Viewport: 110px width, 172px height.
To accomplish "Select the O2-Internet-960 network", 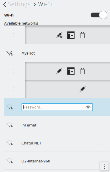I will click(x=57, y=161).
